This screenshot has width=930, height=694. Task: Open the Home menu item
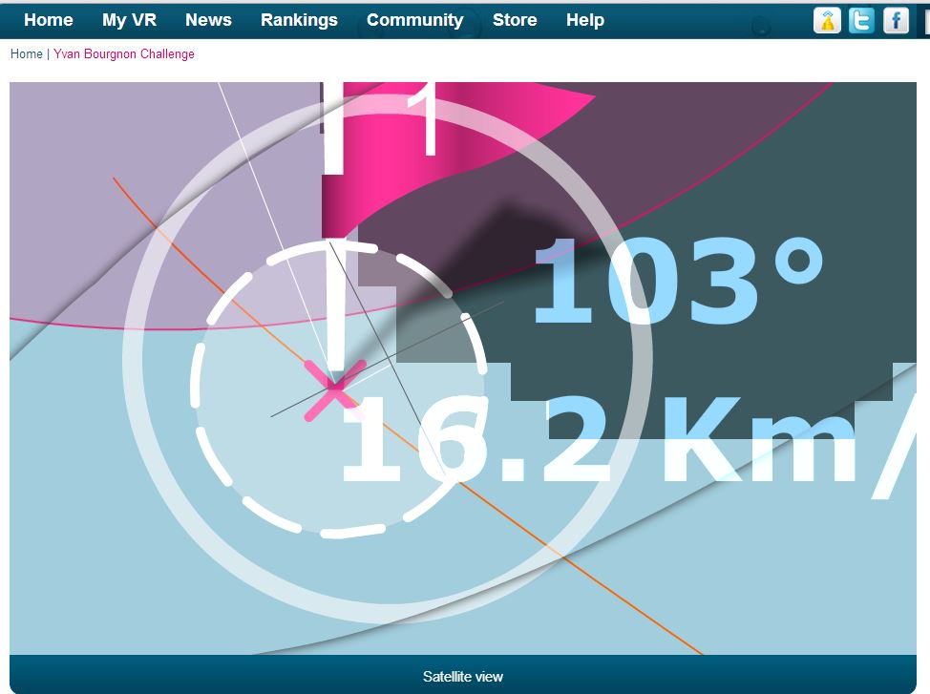[x=48, y=20]
